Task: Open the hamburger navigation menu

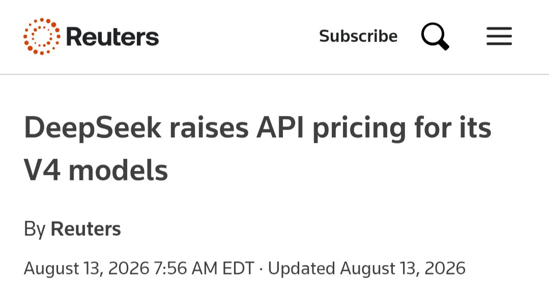Action: [499, 36]
